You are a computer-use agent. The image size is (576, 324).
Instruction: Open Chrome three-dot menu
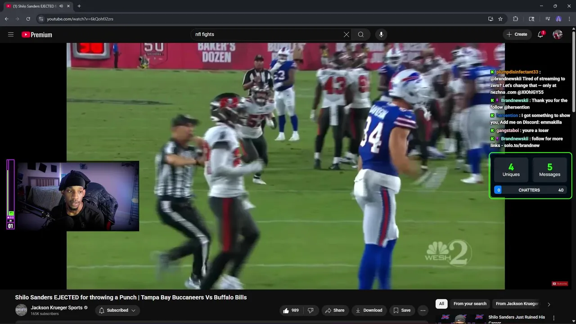(570, 19)
